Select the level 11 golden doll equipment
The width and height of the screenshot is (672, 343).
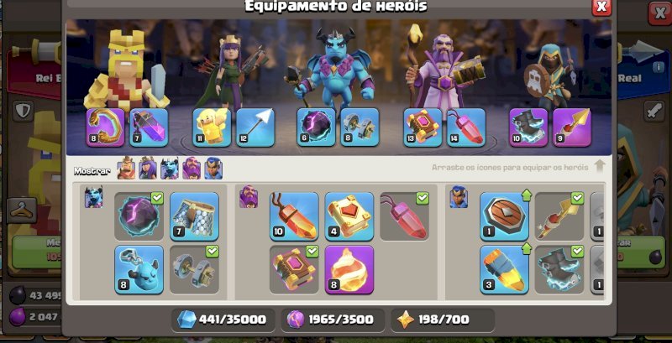pyautogui.click(x=212, y=127)
